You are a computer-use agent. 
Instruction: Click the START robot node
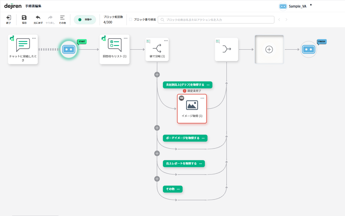point(69,50)
